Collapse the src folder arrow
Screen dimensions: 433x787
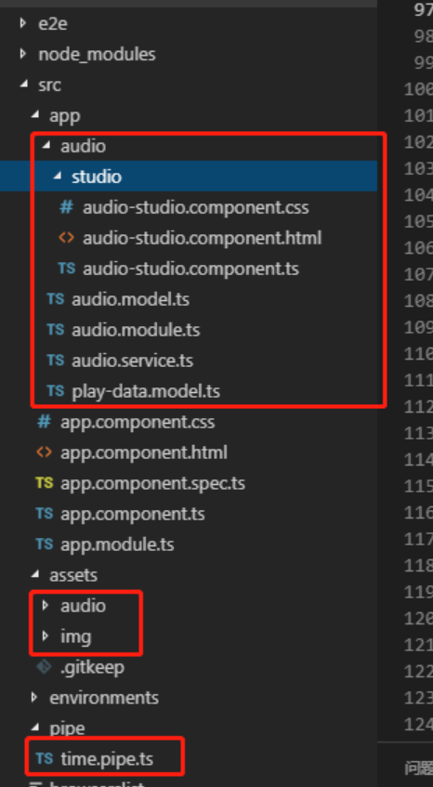coord(23,85)
